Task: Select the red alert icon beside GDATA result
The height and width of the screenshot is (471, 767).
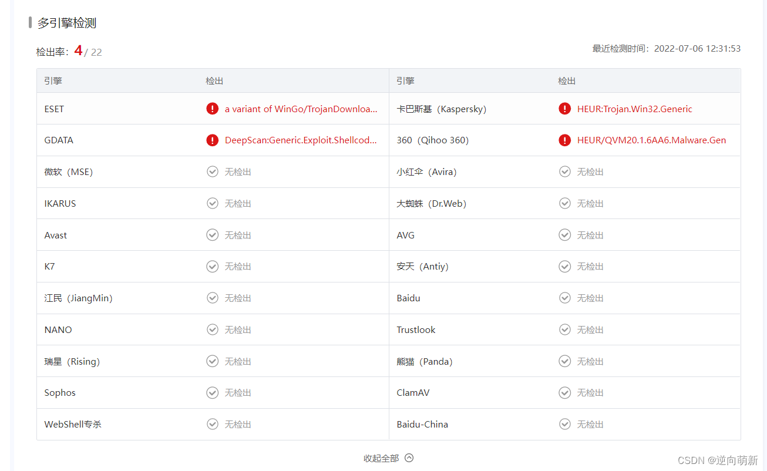Action: [213, 140]
